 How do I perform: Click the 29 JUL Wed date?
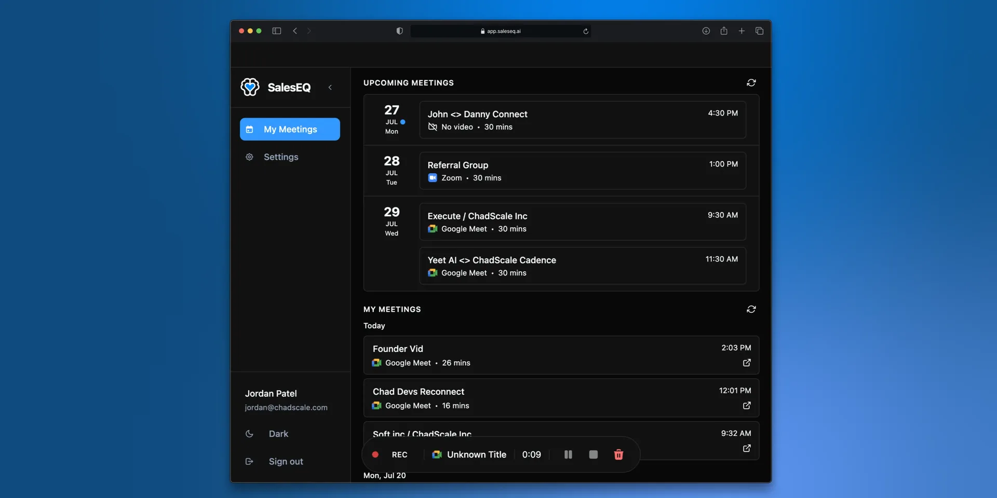pyautogui.click(x=392, y=221)
